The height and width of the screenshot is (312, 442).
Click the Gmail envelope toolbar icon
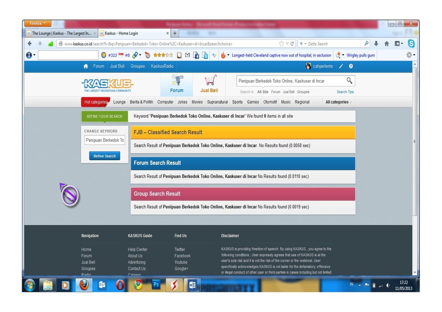point(188,55)
